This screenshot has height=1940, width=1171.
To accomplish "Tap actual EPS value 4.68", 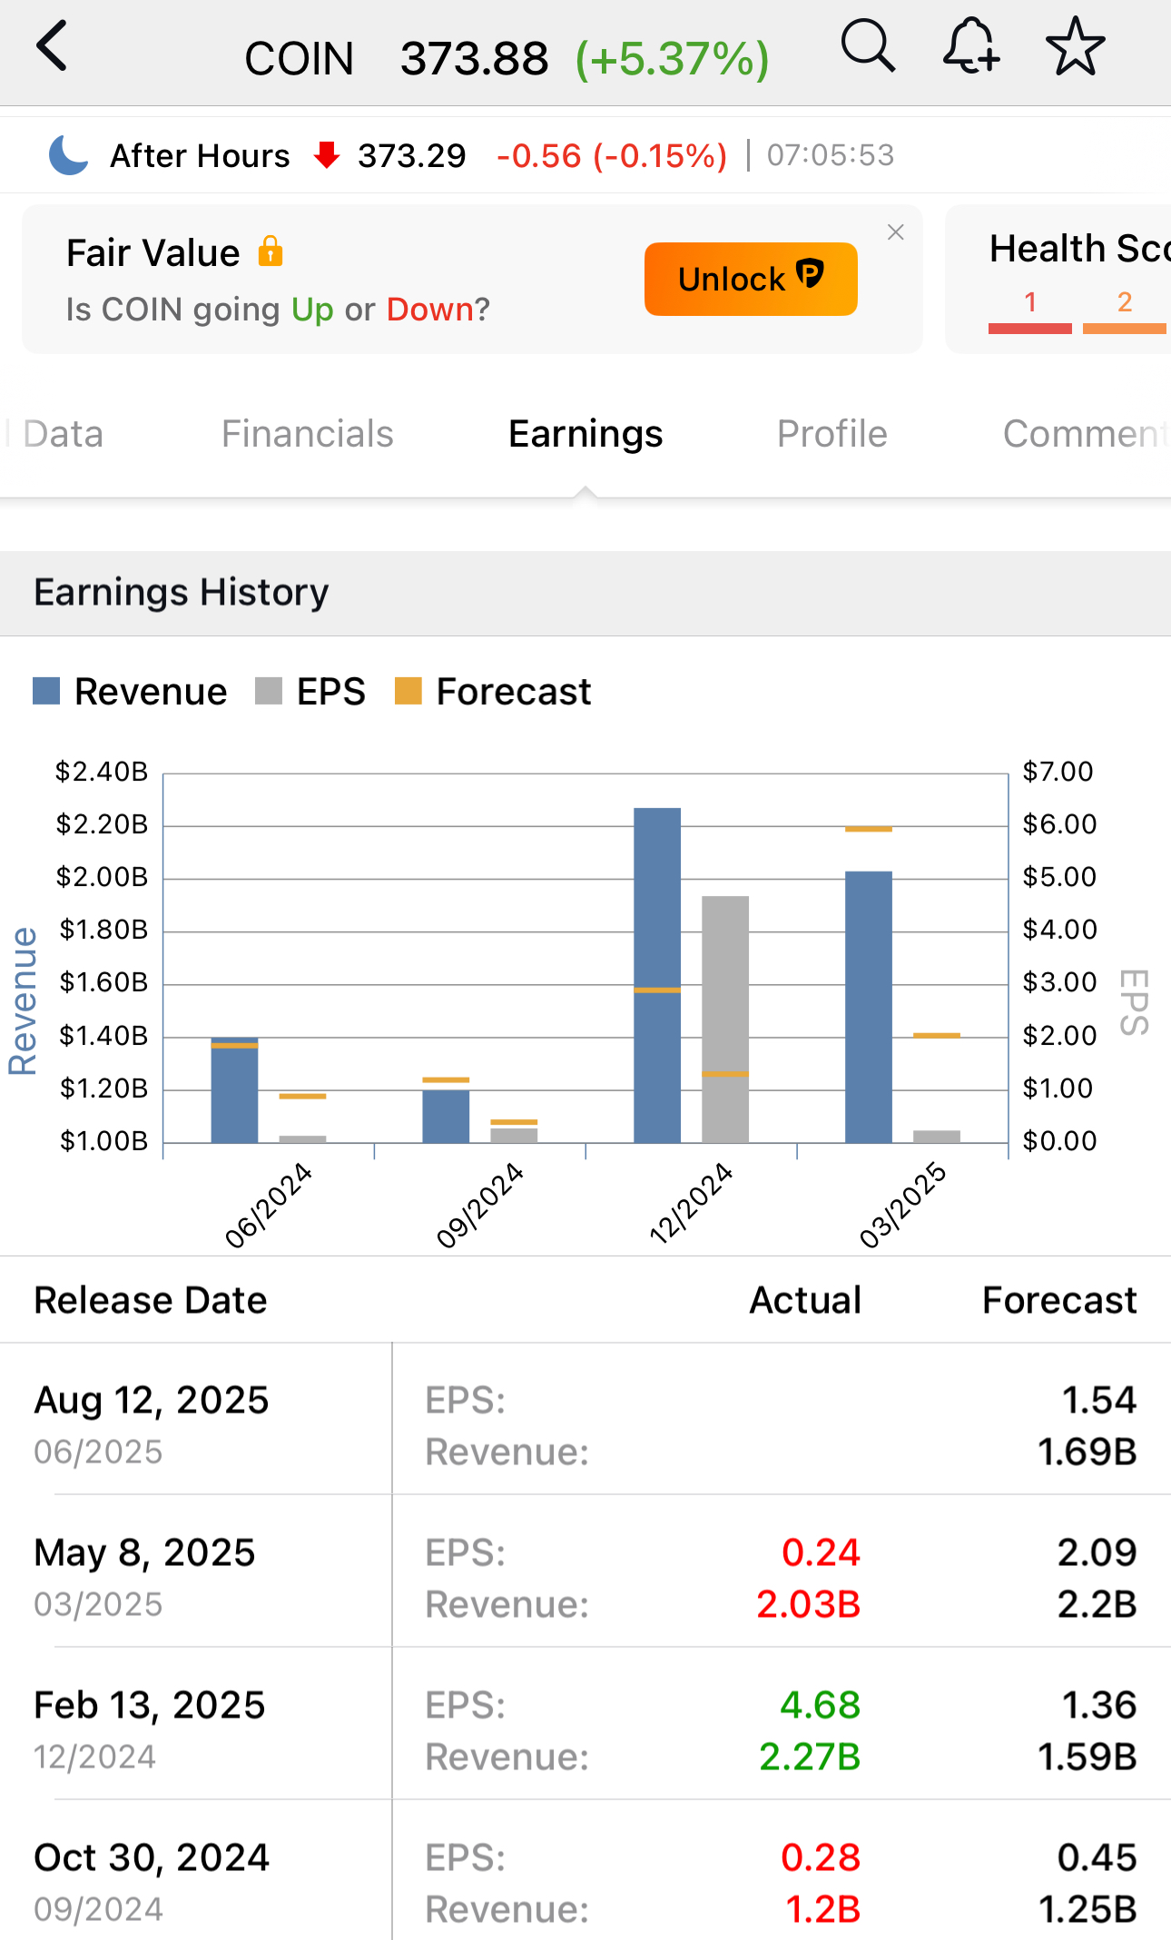I will [821, 1705].
